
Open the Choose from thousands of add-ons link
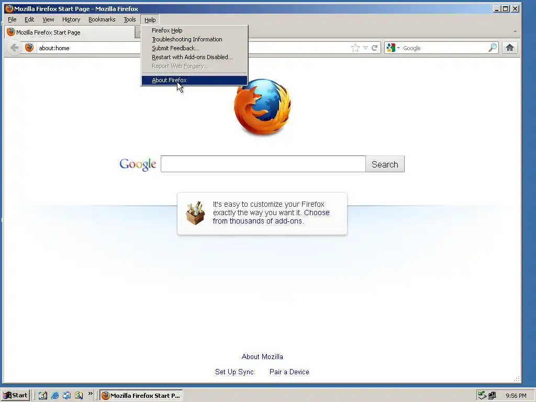coord(271,217)
